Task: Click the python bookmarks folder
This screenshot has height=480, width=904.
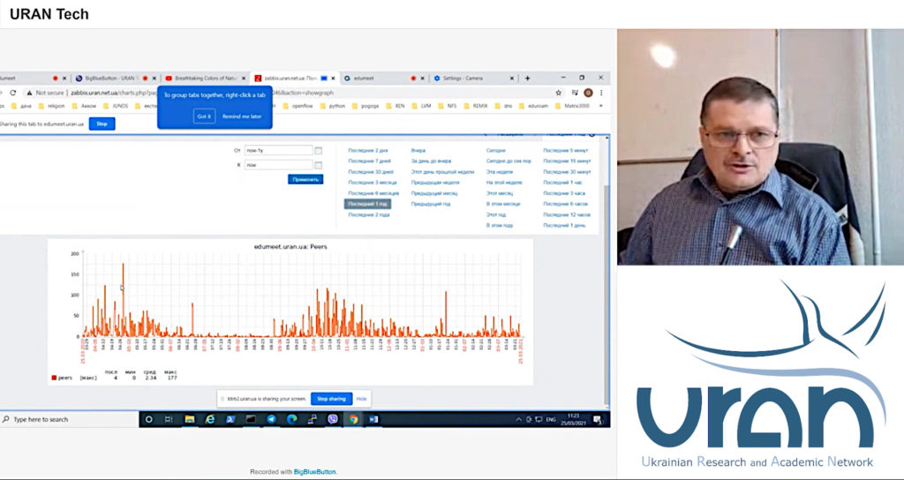Action: [337, 106]
